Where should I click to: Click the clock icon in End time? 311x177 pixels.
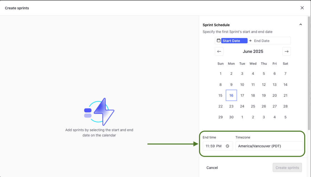click(227, 146)
